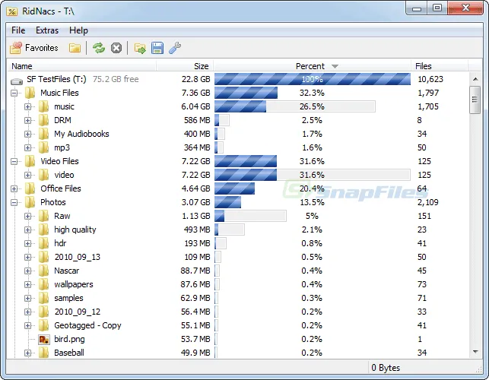Image resolution: width=489 pixels, height=380 pixels.
Task: Expand the Office Files folder
Action: point(14,188)
